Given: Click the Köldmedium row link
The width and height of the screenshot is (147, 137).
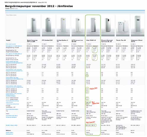Looking at the screenshot, I should click(x=9, y=133).
